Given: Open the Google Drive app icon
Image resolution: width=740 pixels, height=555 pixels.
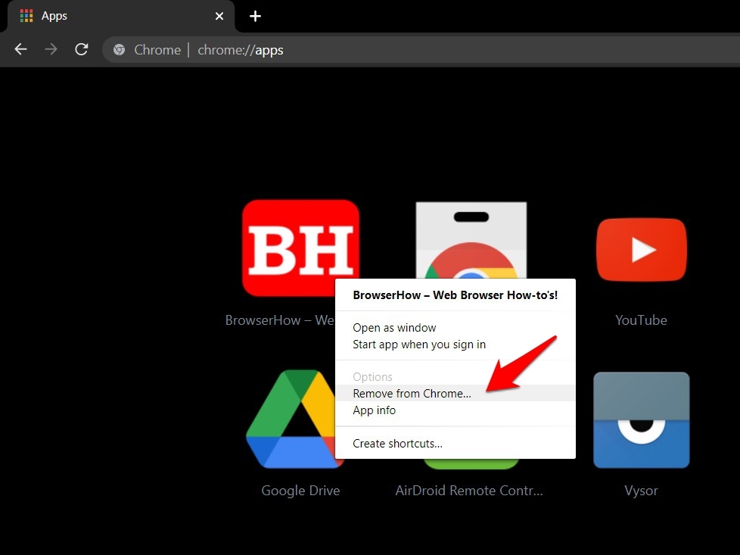Looking at the screenshot, I should point(300,419).
